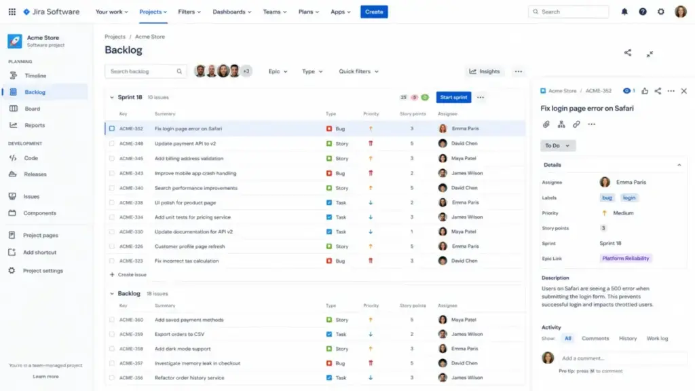Click the share icon in issue panel
The image size is (695, 391).
(x=658, y=91)
